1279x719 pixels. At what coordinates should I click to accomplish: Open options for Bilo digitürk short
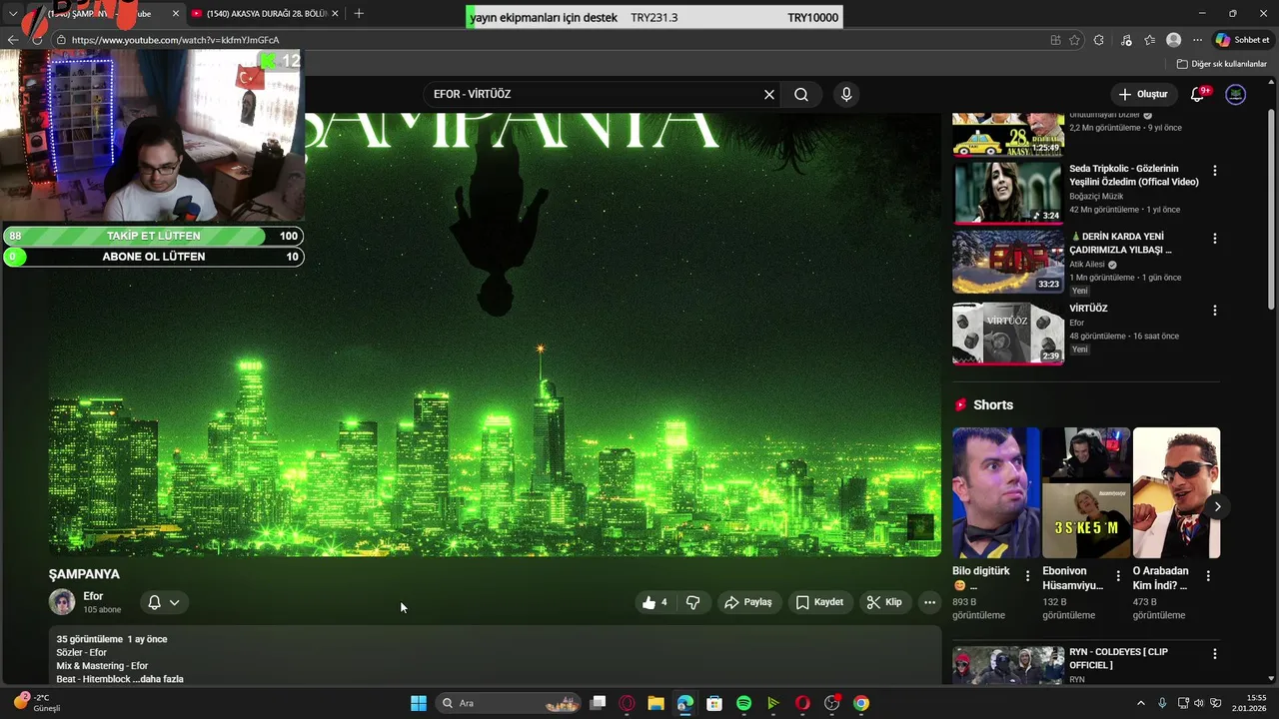click(x=1027, y=576)
